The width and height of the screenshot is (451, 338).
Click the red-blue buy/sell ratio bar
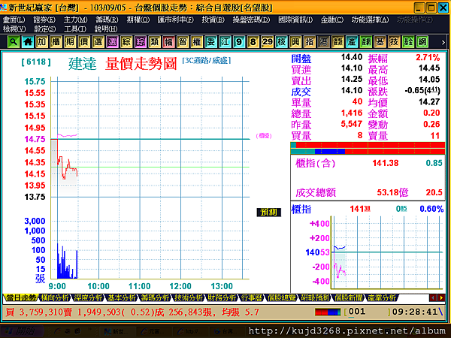click(328, 312)
